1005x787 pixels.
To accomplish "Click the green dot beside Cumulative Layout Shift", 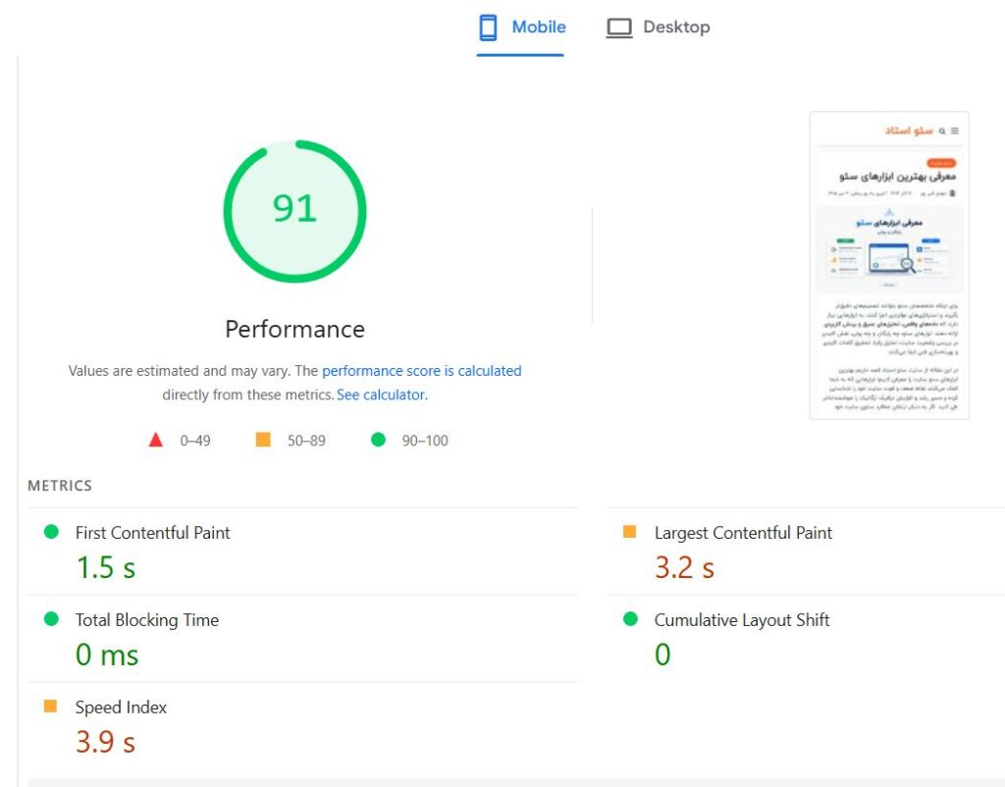I will click(x=631, y=618).
